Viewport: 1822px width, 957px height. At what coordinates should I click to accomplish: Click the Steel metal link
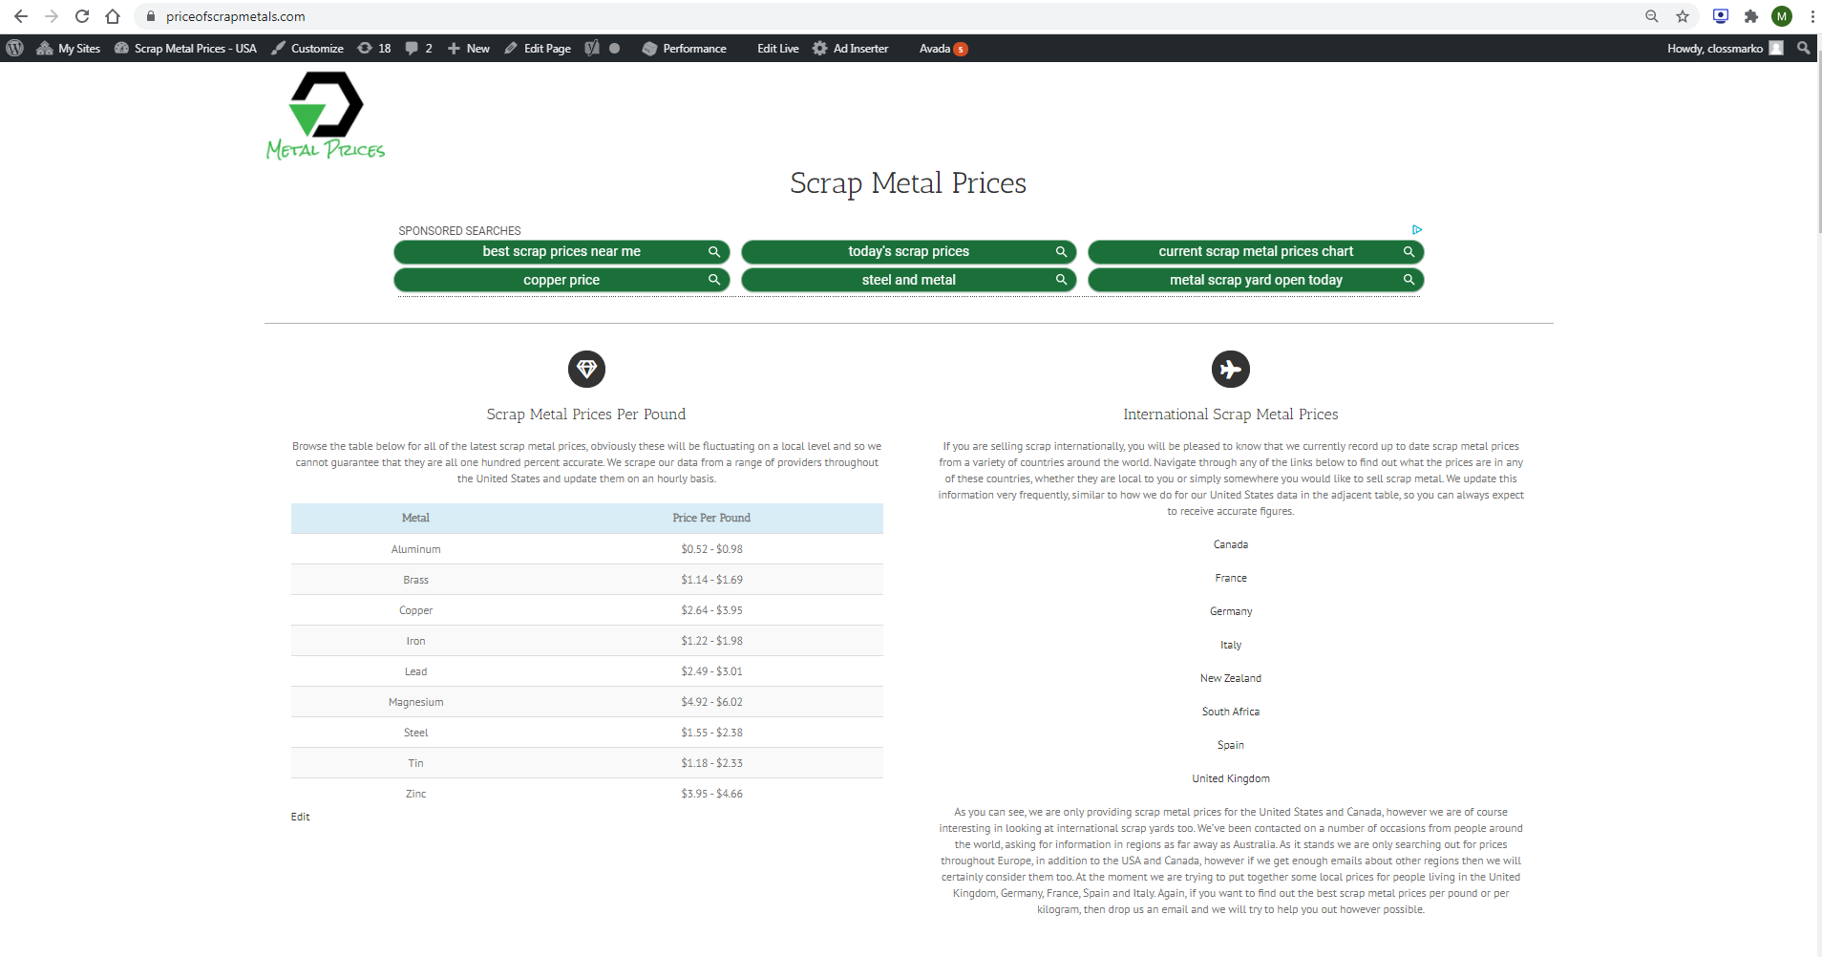click(x=415, y=733)
